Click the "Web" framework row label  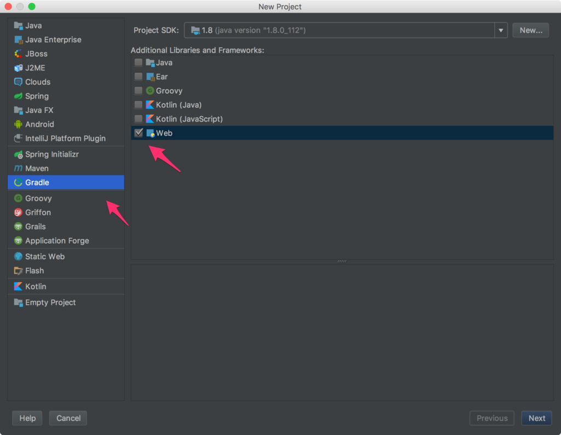point(164,134)
